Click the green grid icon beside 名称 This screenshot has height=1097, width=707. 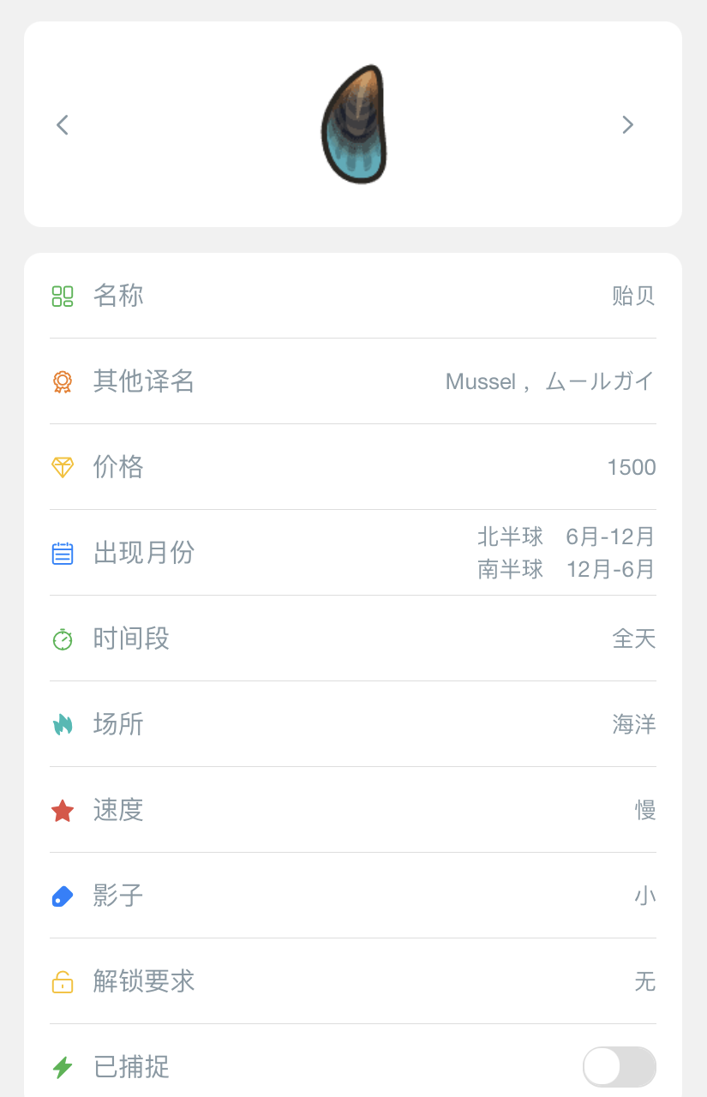pos(63,296)
